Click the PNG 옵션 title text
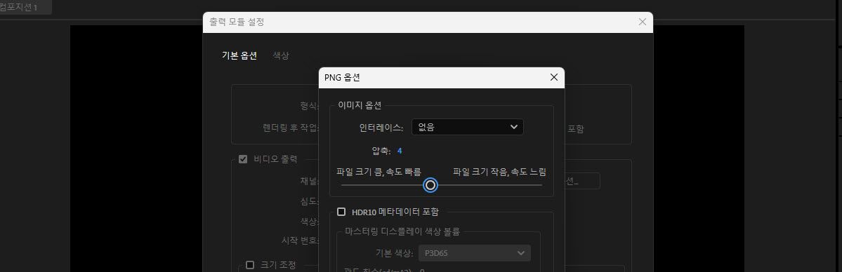This screenshot has width=842, height=272. pyautogui.click(x=342, y=77)
